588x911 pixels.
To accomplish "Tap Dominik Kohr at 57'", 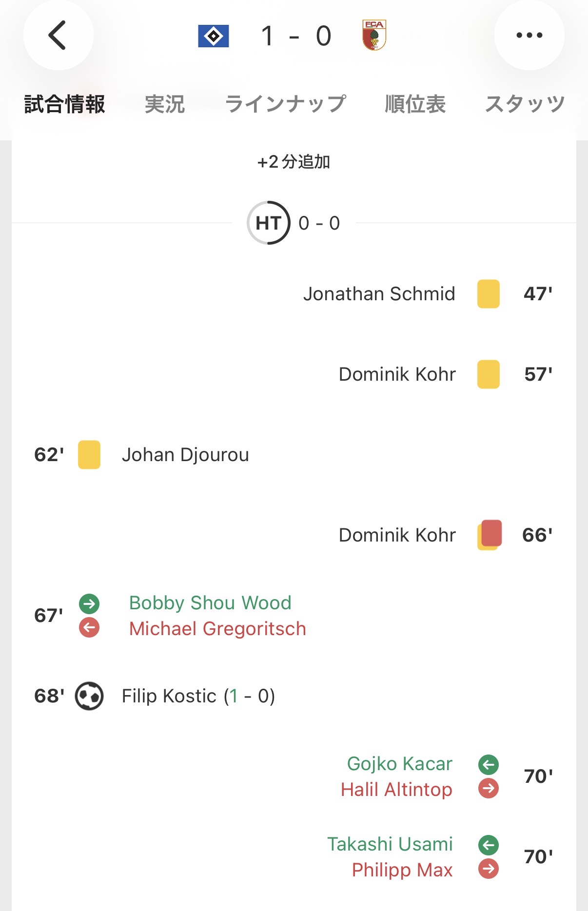I will point(397,374).
